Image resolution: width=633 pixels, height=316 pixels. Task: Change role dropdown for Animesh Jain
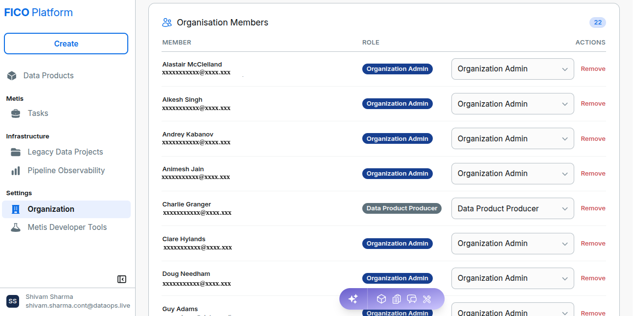click(x=513, y=174)
